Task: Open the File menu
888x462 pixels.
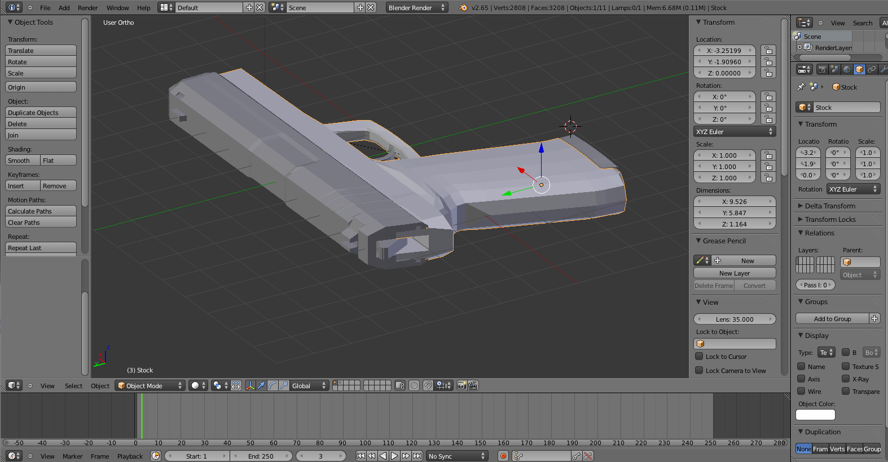Action: [45, 8]
